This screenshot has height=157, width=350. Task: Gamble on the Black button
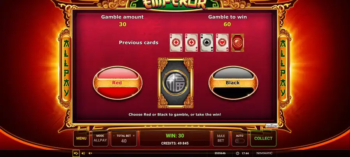[233, 83]
